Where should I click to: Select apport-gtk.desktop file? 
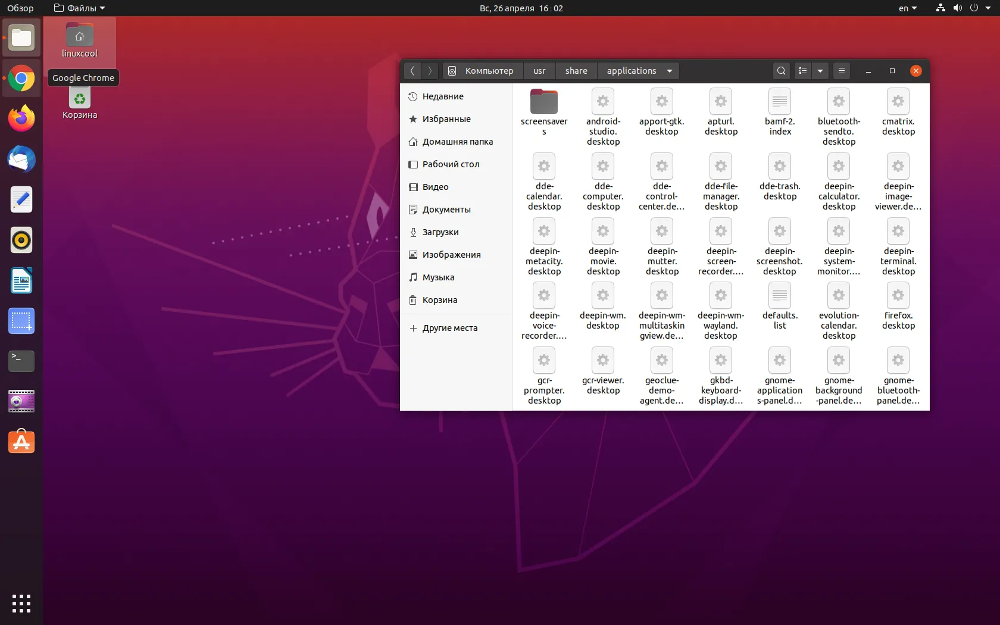coord(662,112)
